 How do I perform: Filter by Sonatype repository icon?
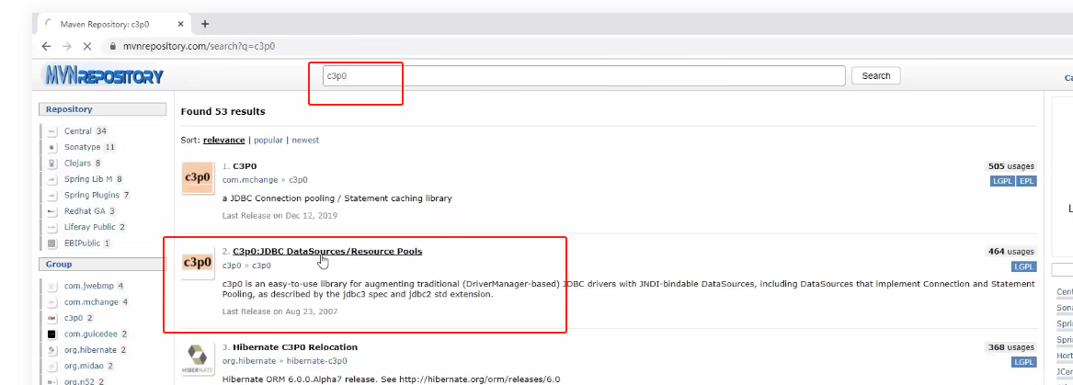(52, 147)
